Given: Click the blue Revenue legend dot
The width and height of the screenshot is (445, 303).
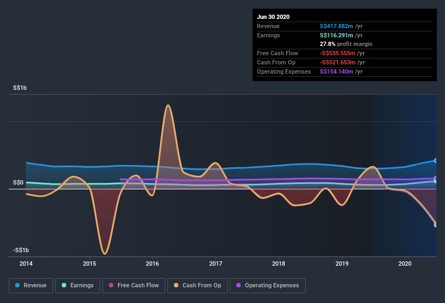Looking at the screenshot, I should (x=17, y=285).
